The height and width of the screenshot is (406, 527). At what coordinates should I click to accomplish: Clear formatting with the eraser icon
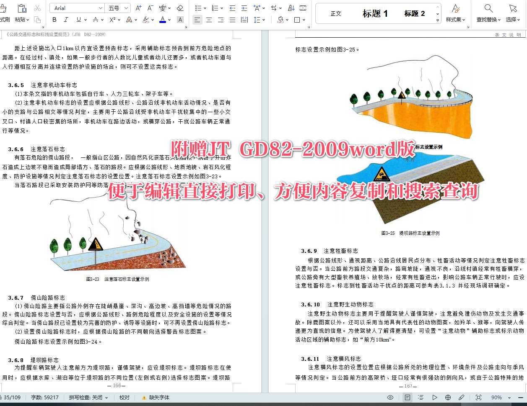point(180,8)
